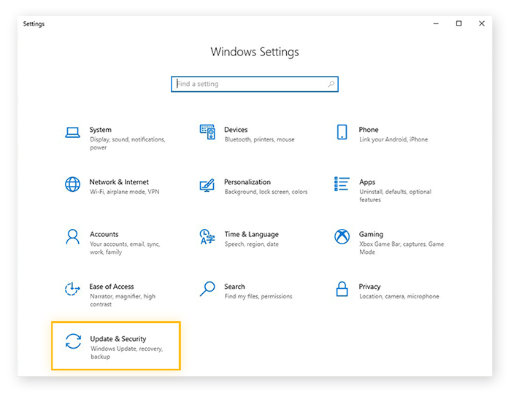This screenshot has width=511, height=396.
Task: Click the Devices keyboard and speaker icon
Action: tap(207, 132)
